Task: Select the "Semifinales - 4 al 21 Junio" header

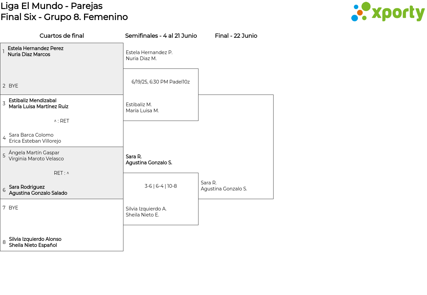Action: click(161, 36)
